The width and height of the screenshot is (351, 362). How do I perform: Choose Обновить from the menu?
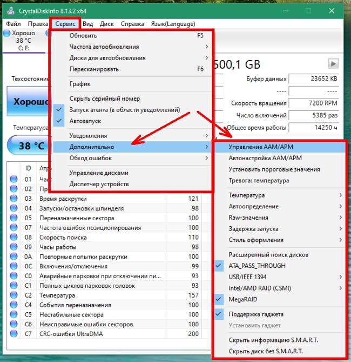click(x=132, y=36)
